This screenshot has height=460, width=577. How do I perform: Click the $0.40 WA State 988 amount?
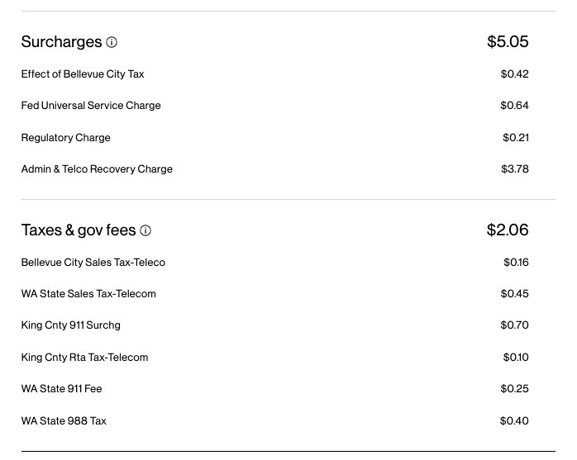(514, 421)
